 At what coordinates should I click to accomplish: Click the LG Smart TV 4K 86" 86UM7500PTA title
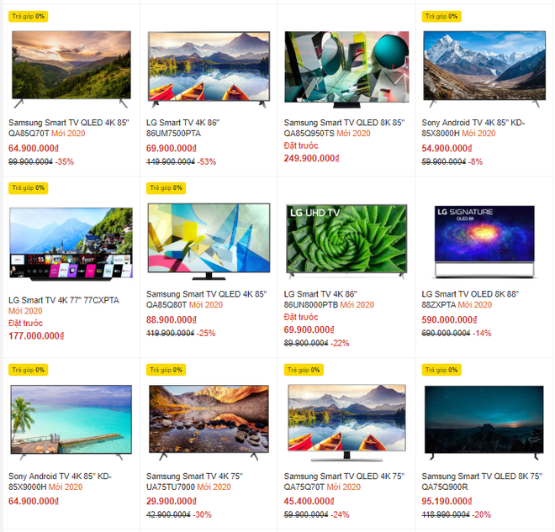point(182,128)
